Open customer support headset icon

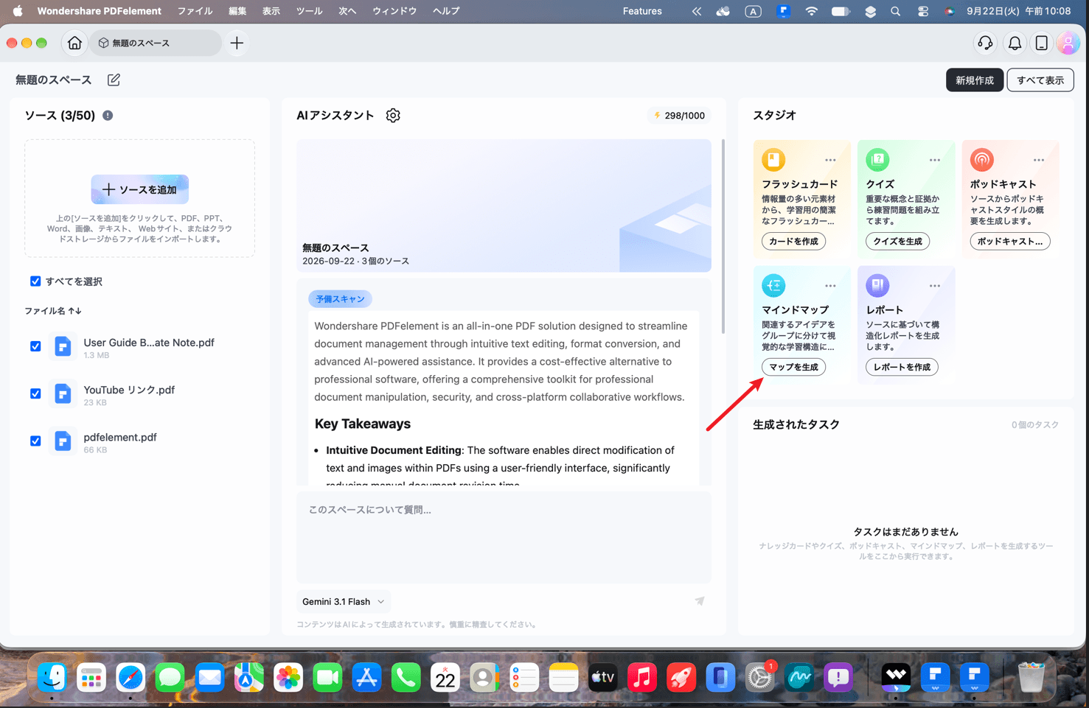[985, 43]
